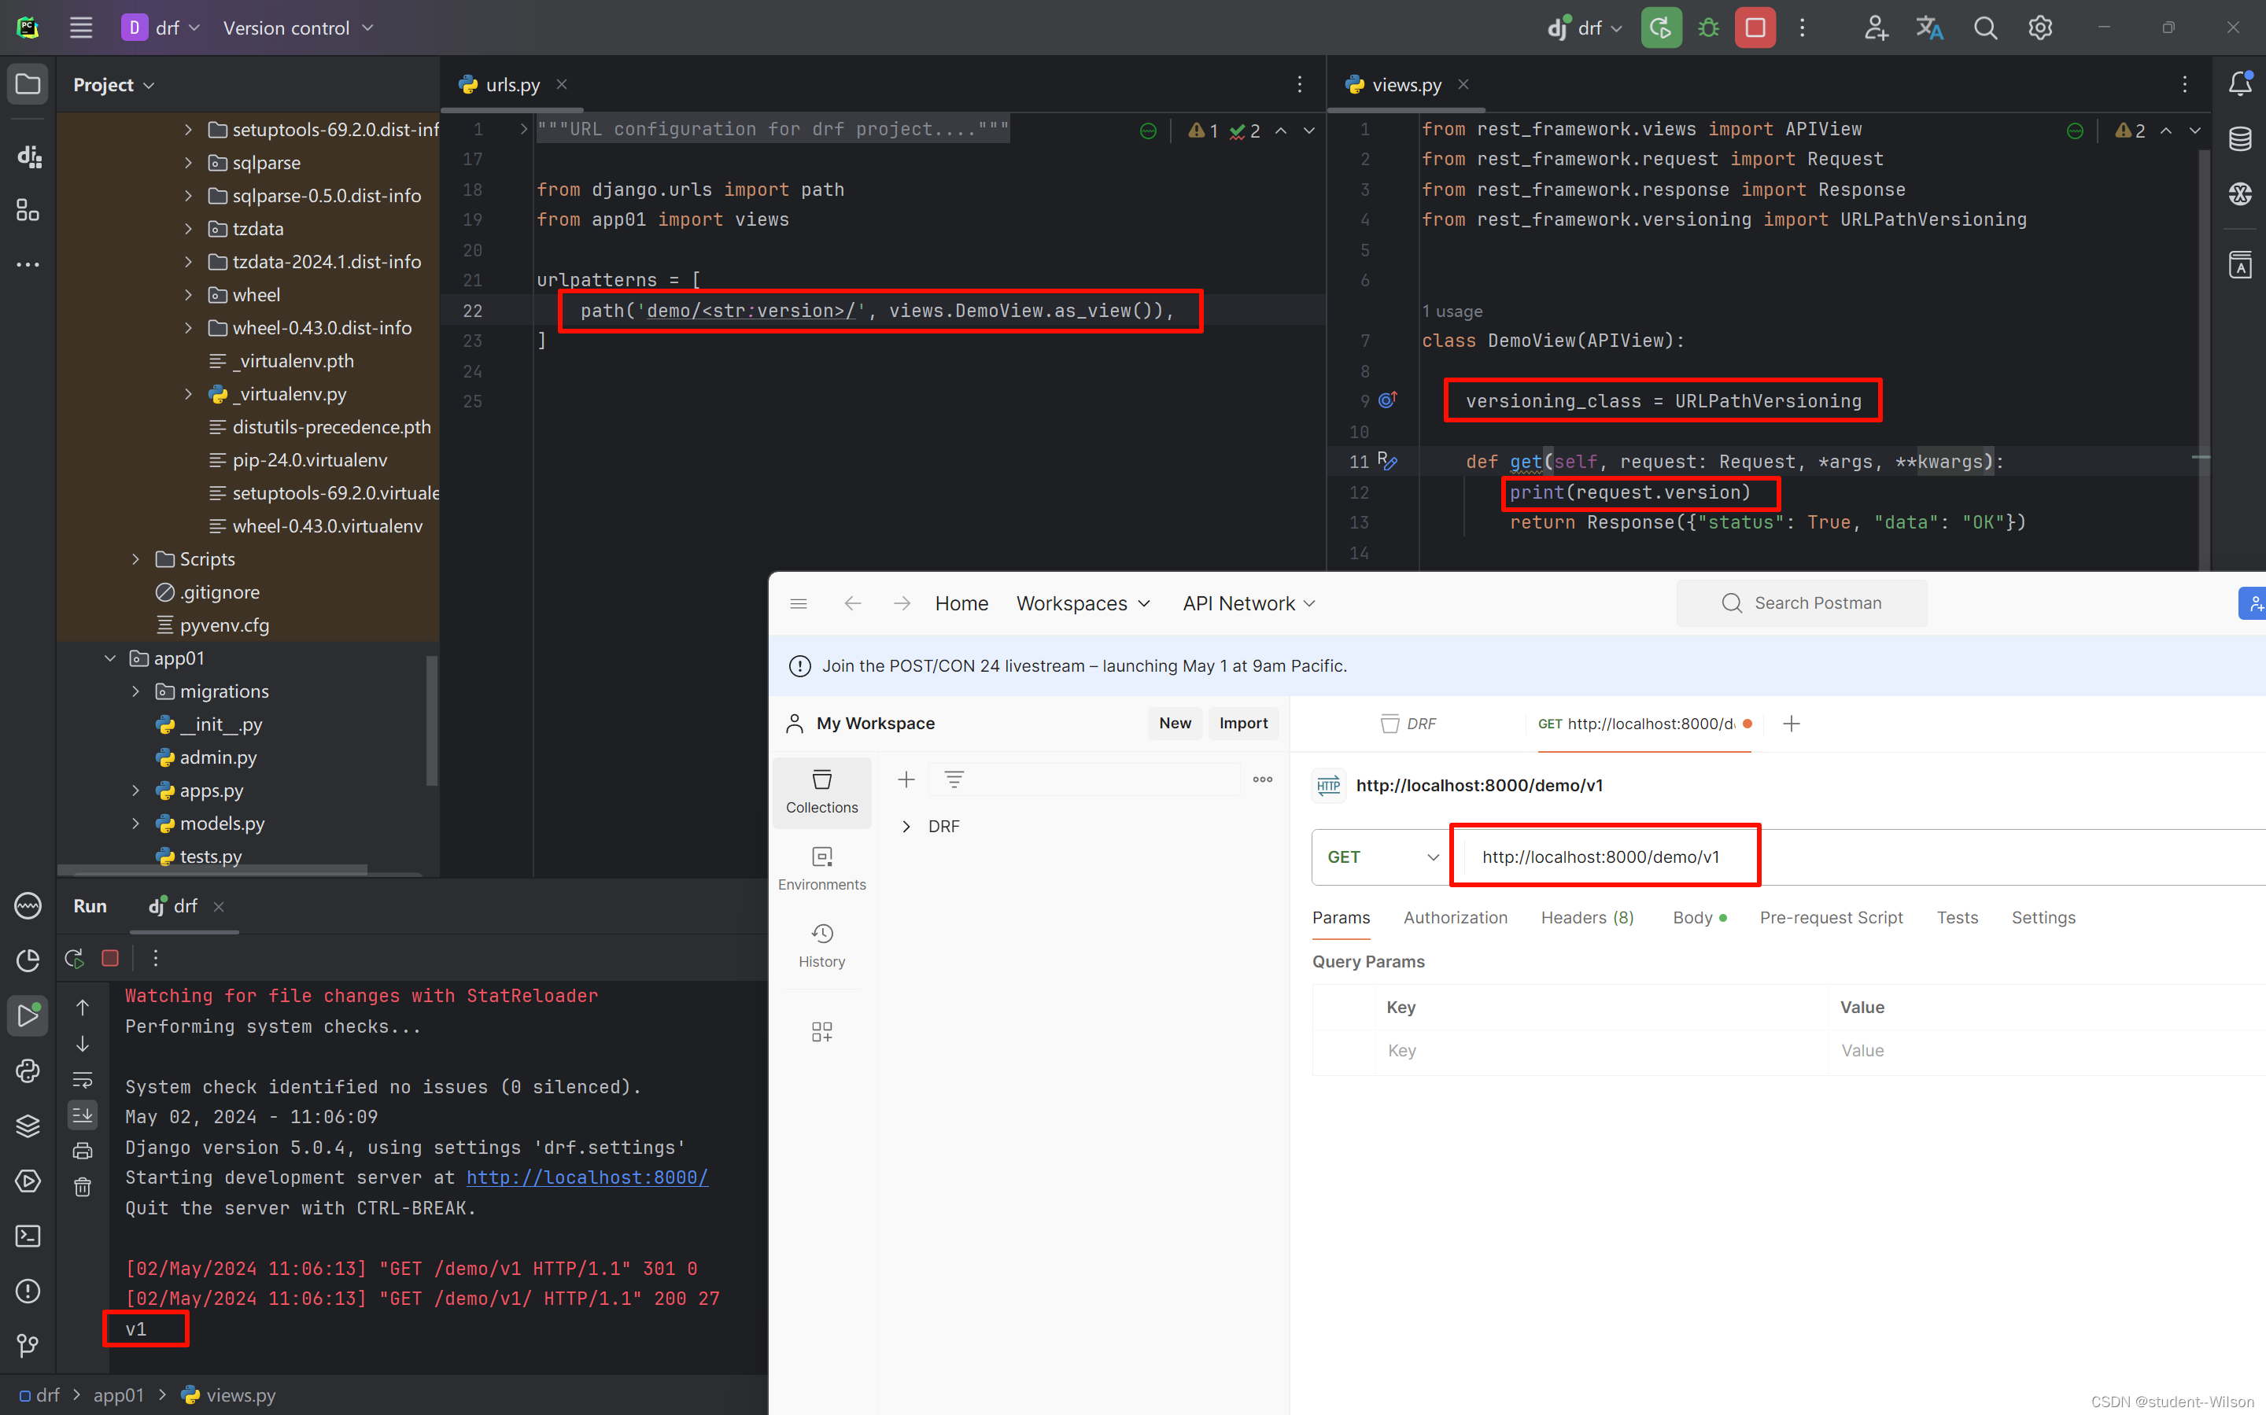Expand the Workspaces dropdown in Postman
The image size is (2266, 1415).
click(x=1081, y=603)
